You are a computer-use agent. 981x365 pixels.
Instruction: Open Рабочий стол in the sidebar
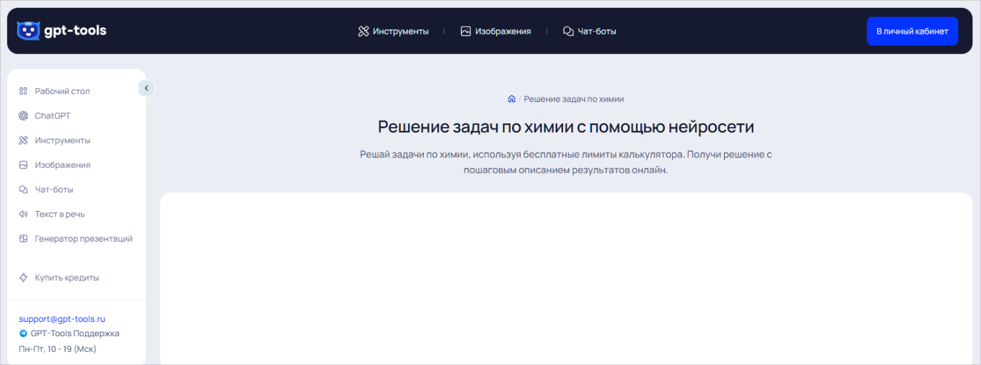63,91
